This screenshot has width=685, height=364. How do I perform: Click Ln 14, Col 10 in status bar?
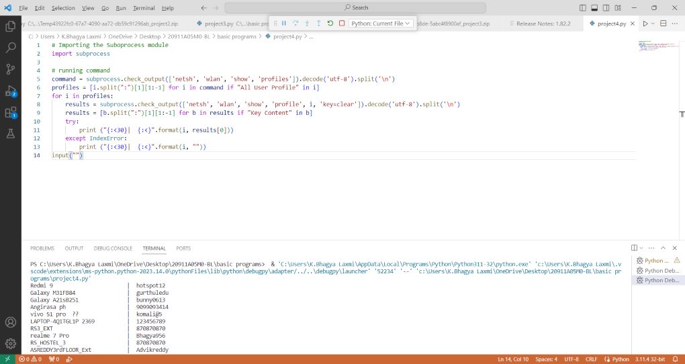point(513,359)
